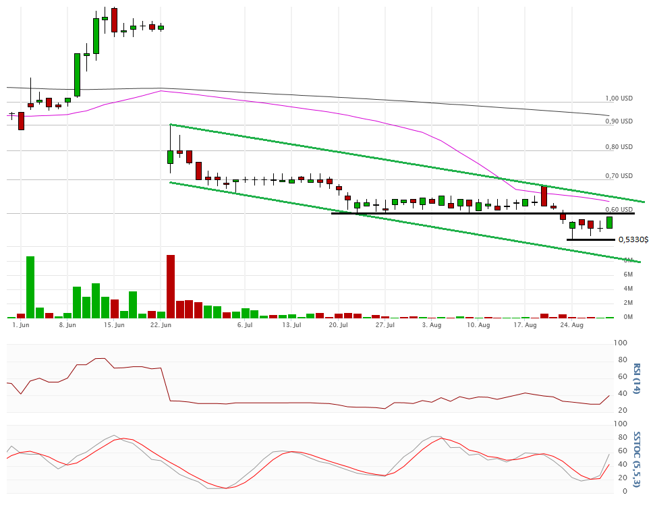Click the 4M volume axis label

click(x=628, y=289)
